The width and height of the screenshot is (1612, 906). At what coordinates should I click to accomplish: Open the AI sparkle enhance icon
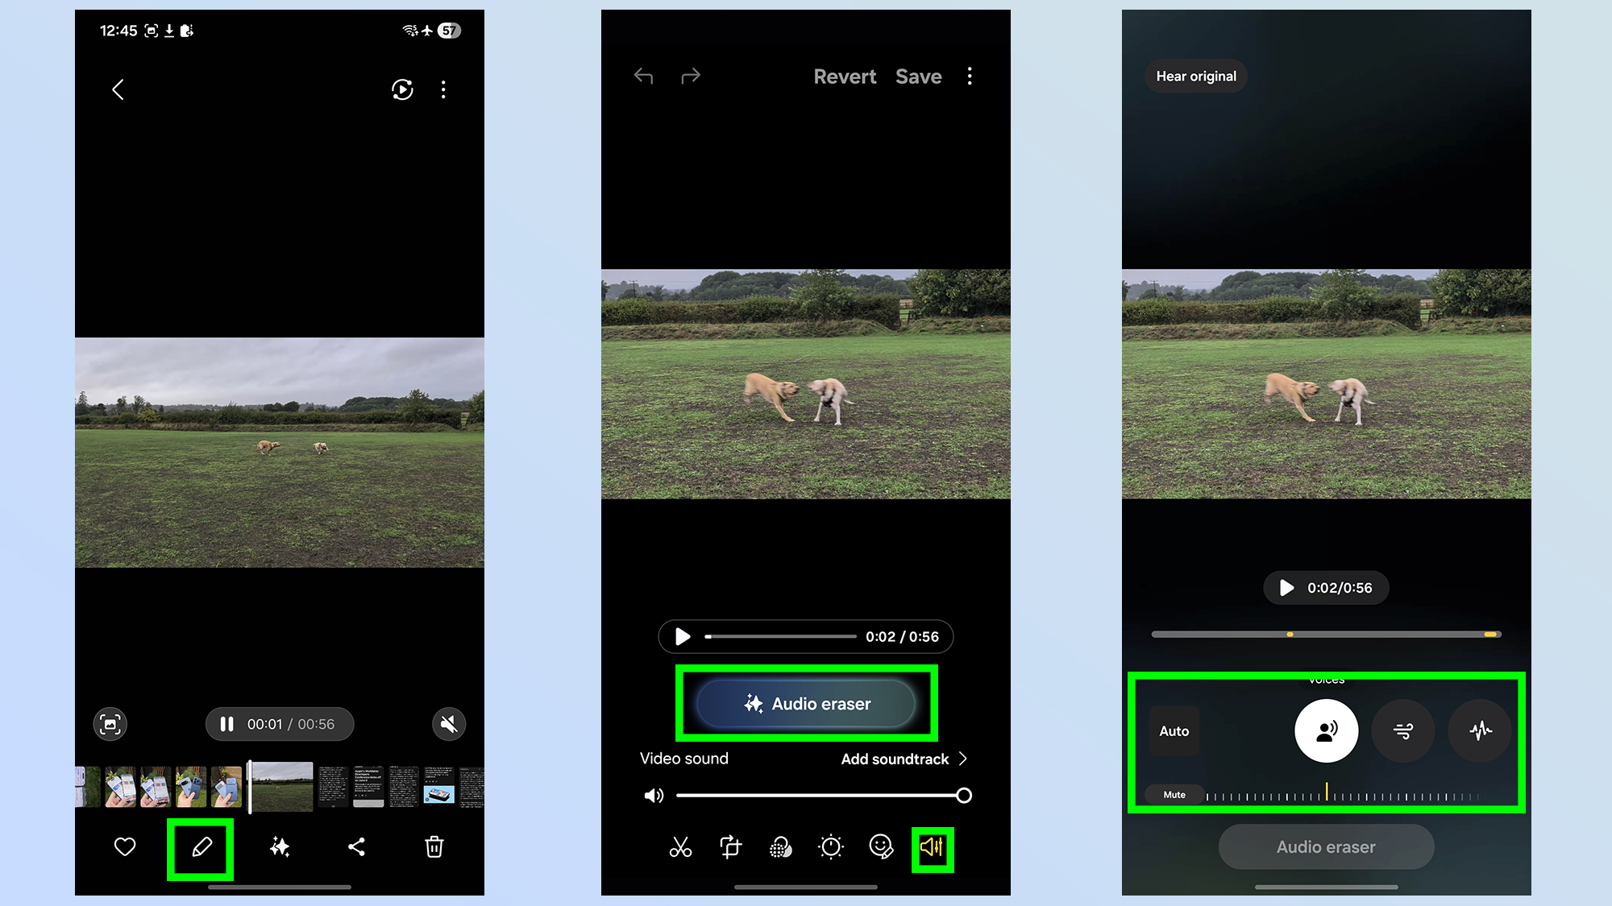279,847
